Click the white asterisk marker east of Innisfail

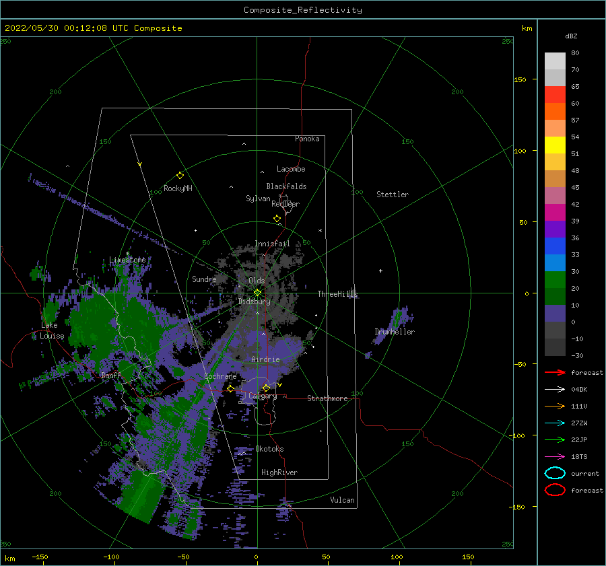point(320,231)
